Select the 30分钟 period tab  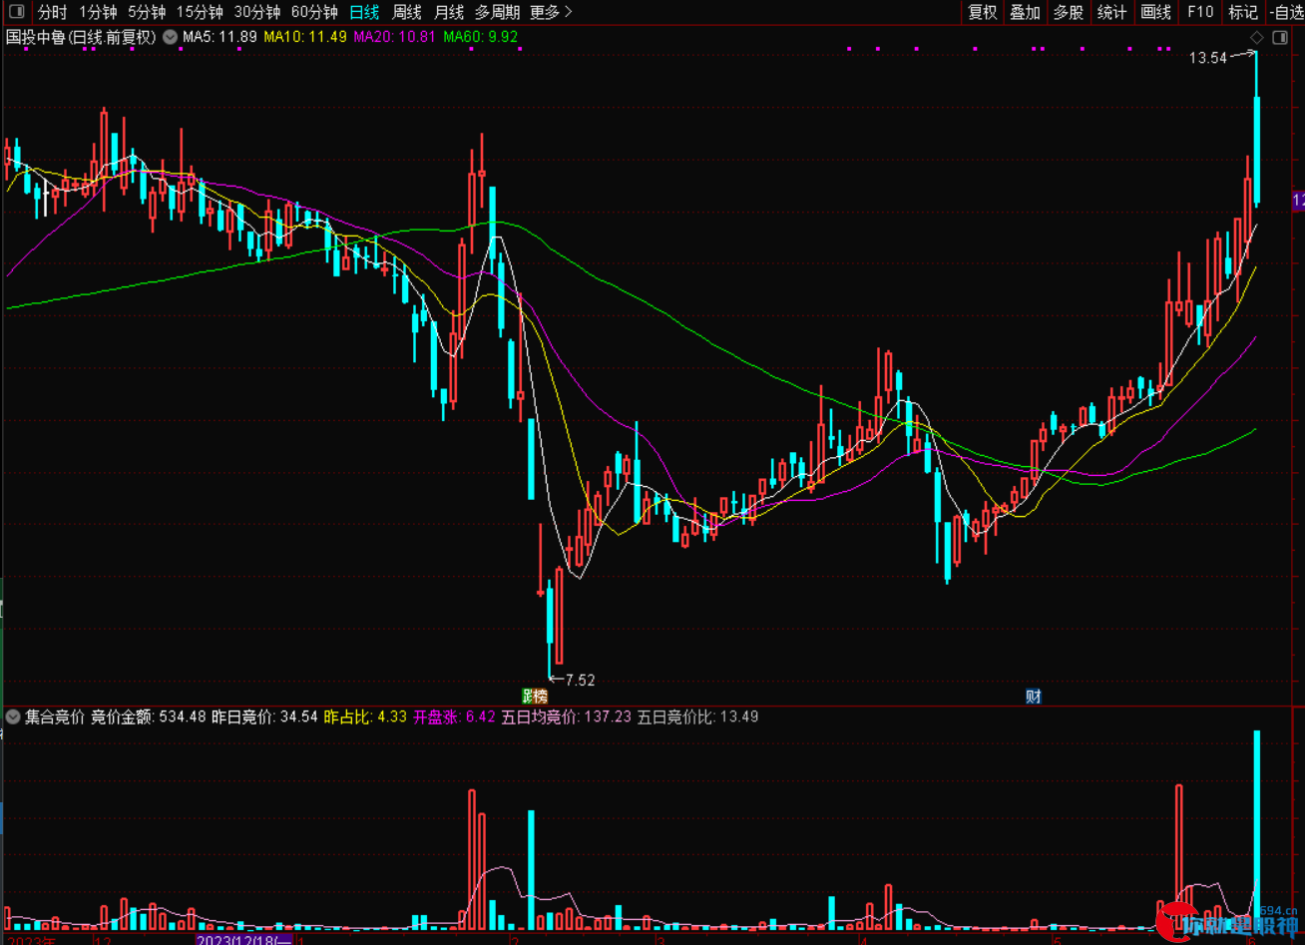[x=257, y=12]
